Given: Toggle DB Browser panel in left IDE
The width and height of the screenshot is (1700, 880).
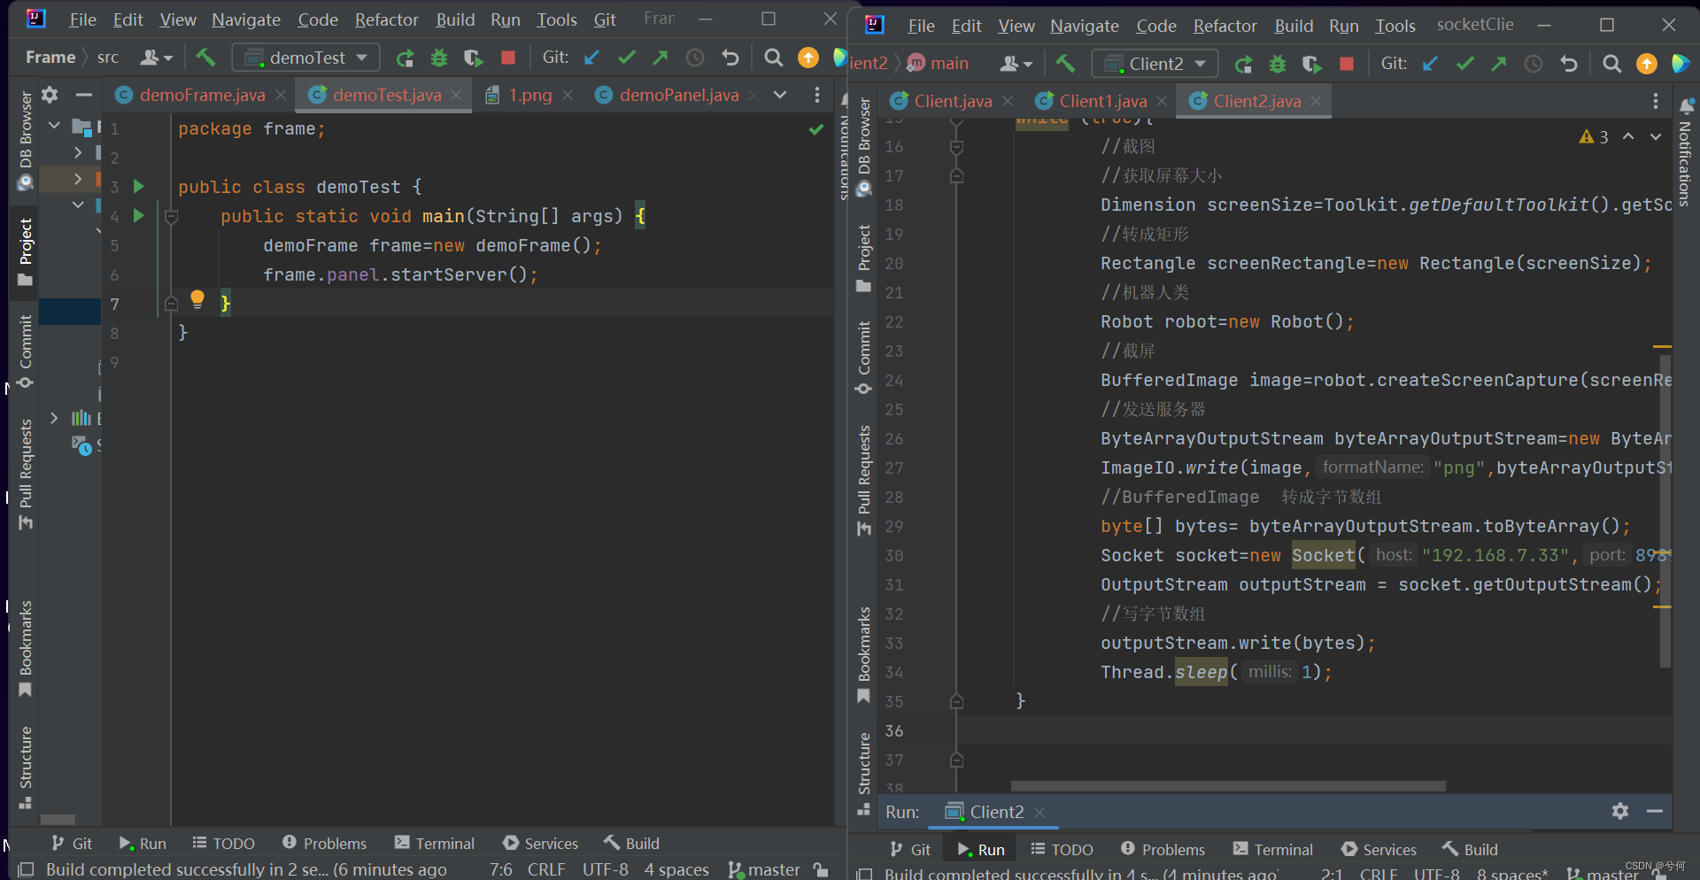Looking at the screenshot, I should pos(25,140).
